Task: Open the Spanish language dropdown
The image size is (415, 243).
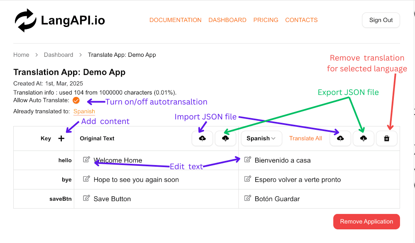Action: click(x=261, y=139)
